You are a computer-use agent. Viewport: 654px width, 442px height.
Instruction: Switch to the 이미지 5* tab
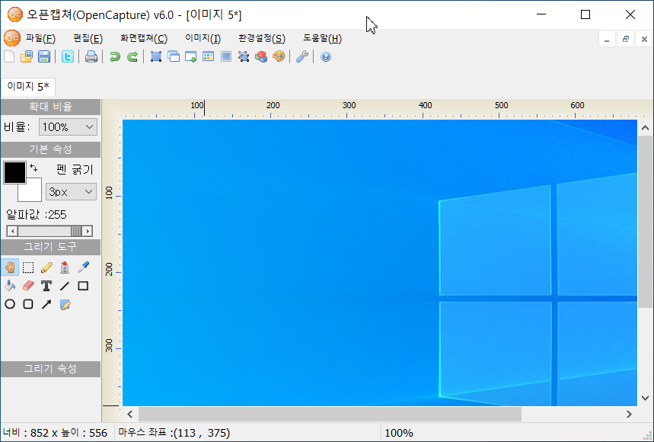[28, 86]
